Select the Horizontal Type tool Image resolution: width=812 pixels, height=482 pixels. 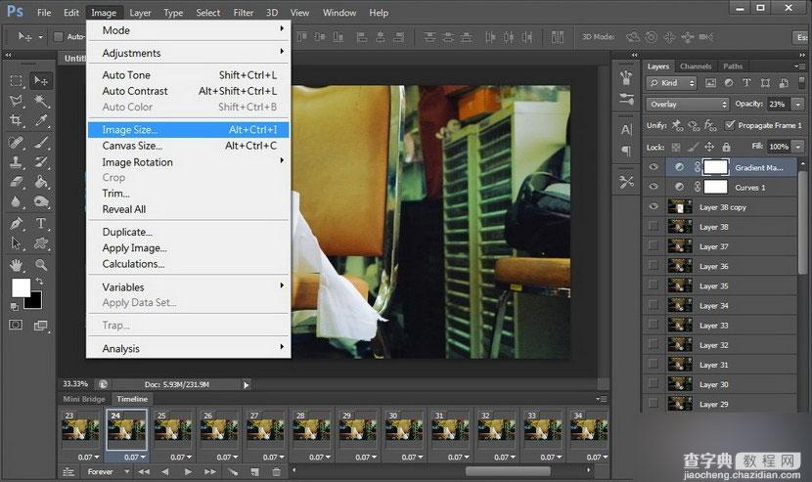pyautogui.click(x=41, y=223)
